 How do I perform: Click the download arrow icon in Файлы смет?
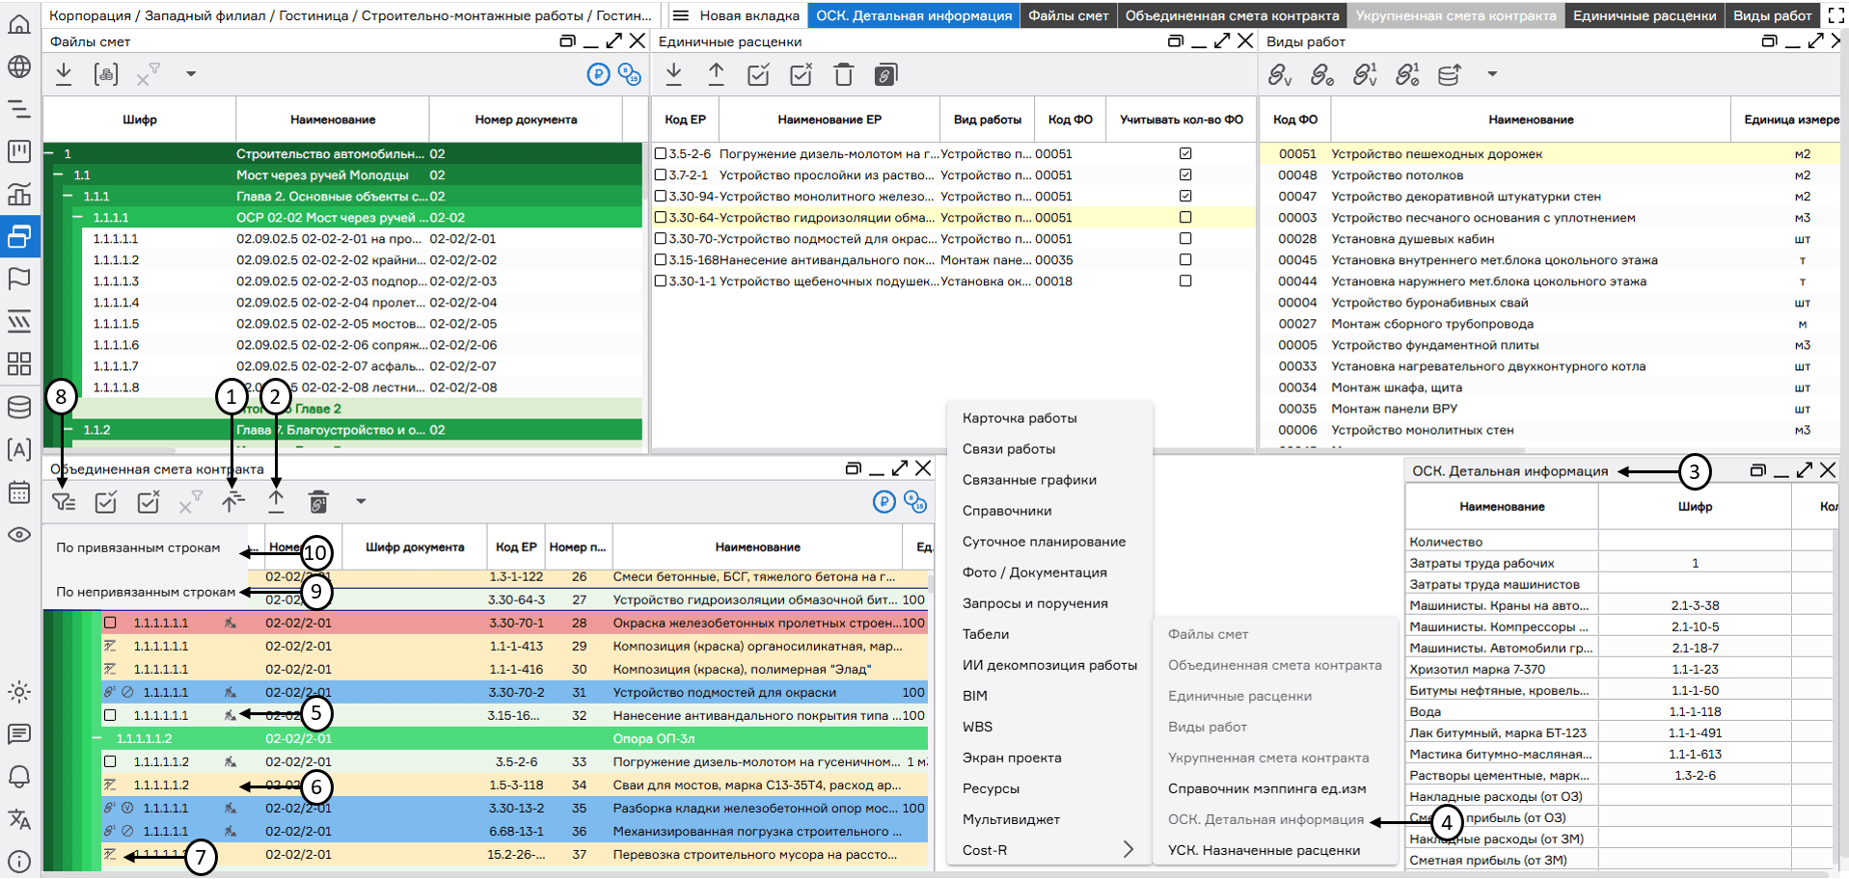[x=64, y=73]
